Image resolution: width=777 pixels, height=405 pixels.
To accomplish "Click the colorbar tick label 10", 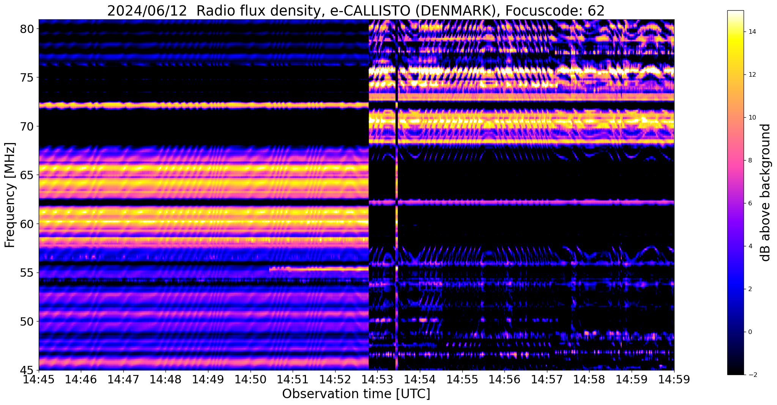I will pyautogui.click(x=751, y=118).
